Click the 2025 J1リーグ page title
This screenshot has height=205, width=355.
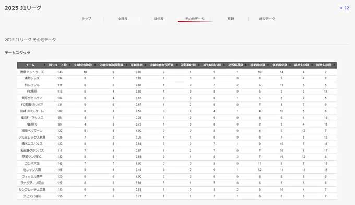[23, 8]
